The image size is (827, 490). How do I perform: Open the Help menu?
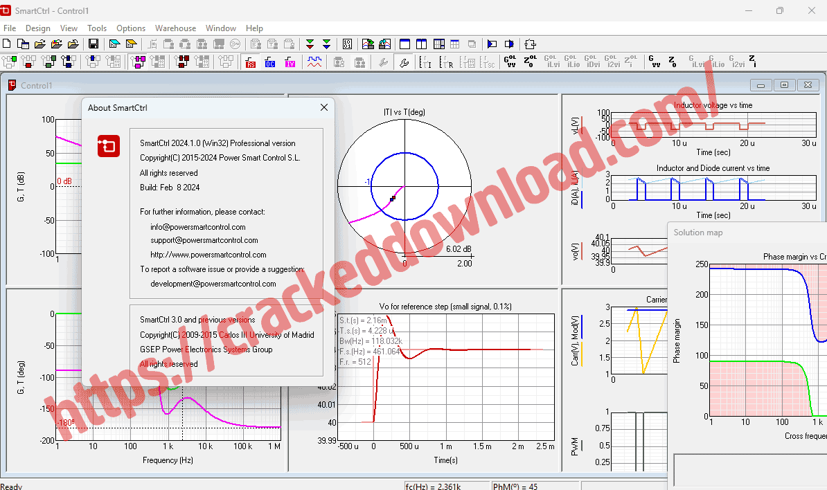(x=254, y=28)
